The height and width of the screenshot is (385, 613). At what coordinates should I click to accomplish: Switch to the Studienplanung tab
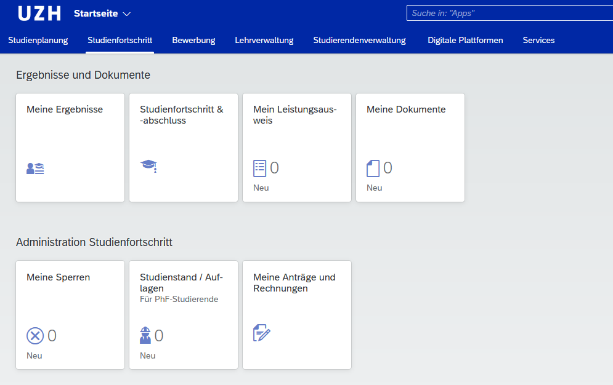click(x=38, y=41)
